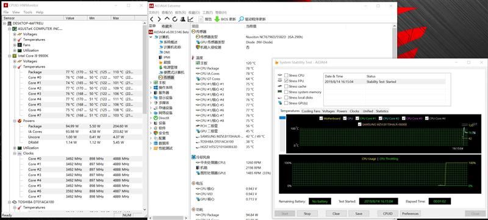Image resolution: width=488 pixels, height=220 pixels.
Task: Toggle the Motherboard graph checkbox
Action: (x=321, y=118)
